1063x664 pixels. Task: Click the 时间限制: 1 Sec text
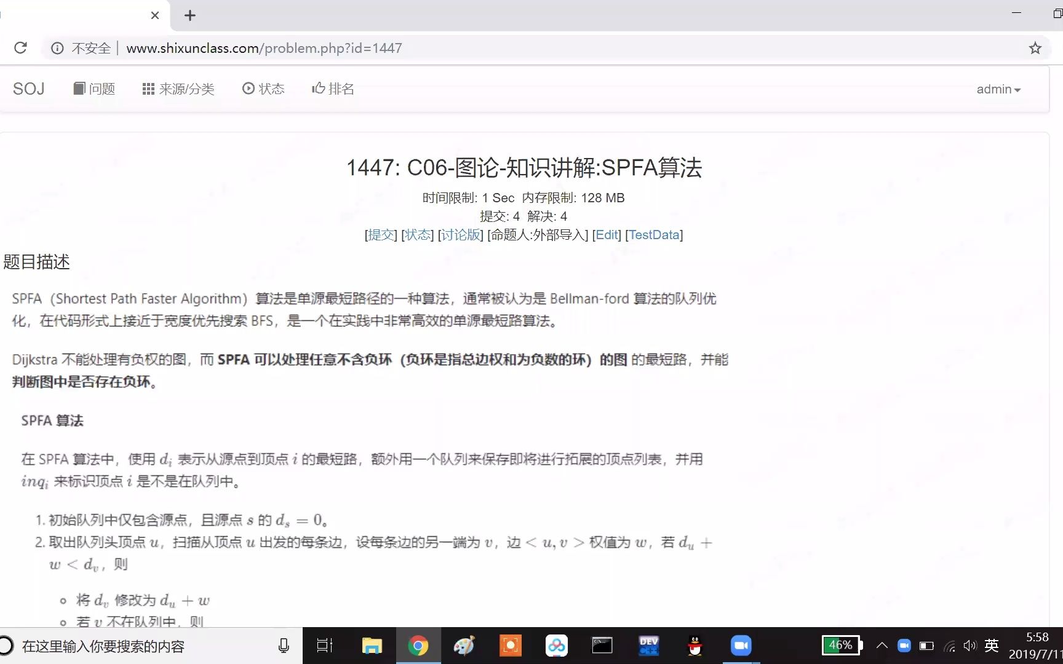click(468, 198)
